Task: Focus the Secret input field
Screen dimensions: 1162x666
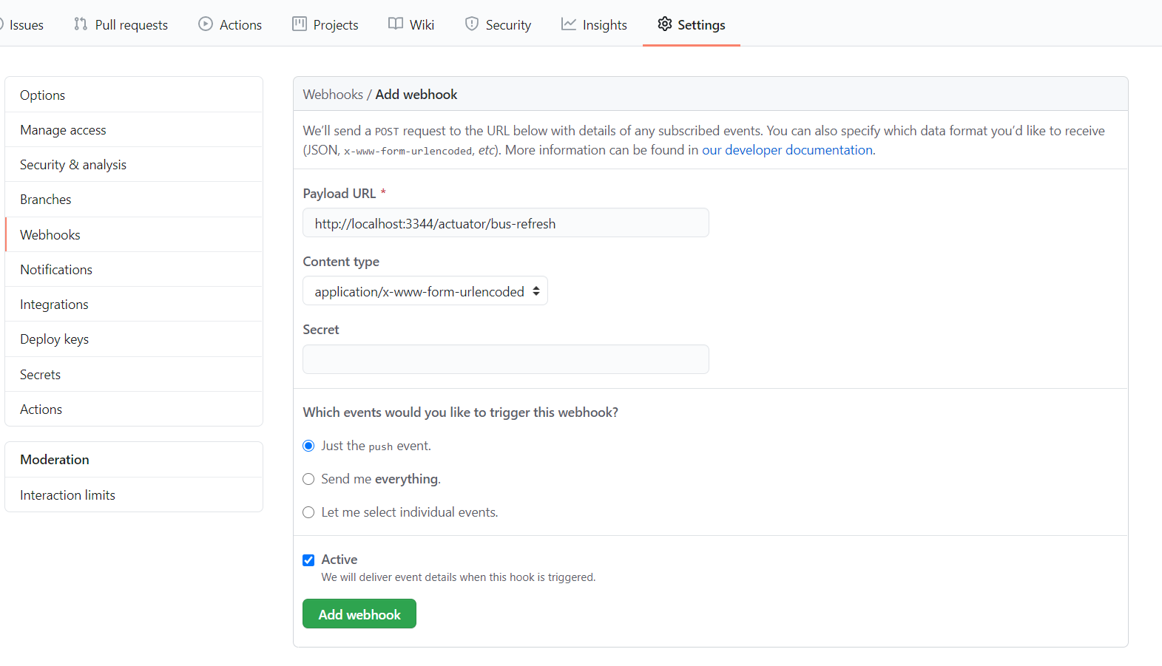Action: pos(506,359)
